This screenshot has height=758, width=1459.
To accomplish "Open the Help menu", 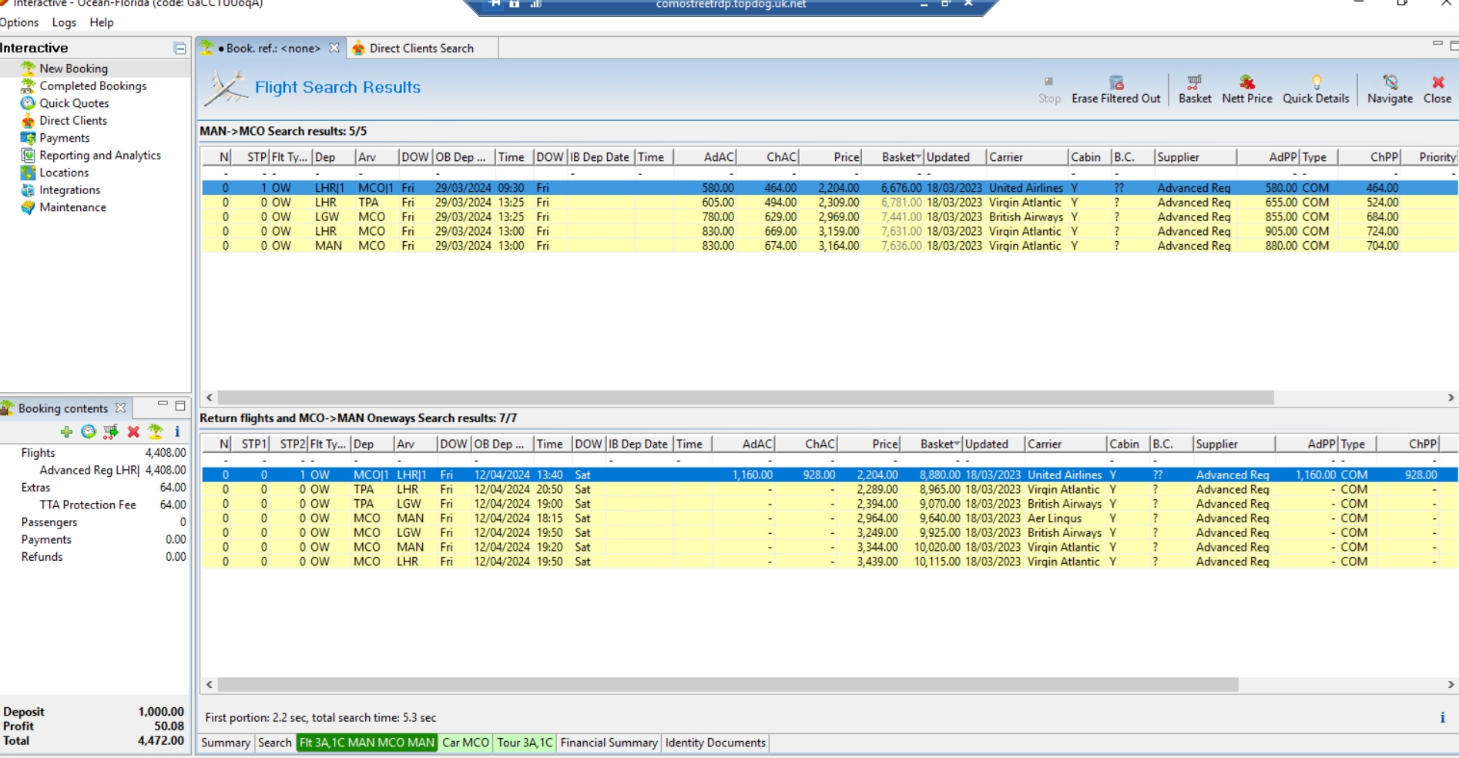I will tap(101, 22).
